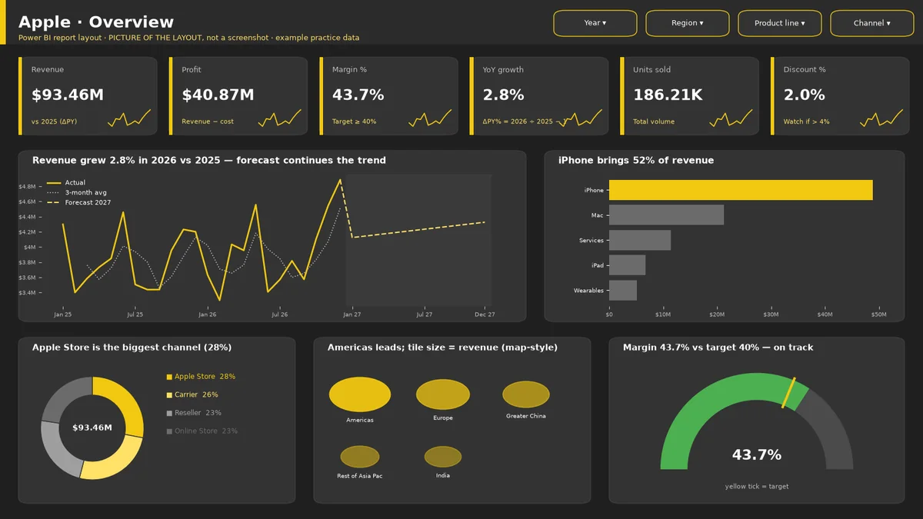Click the gauge 43.7% center value
The width and height of the screenshot is (923, 519).
(757, 455)
